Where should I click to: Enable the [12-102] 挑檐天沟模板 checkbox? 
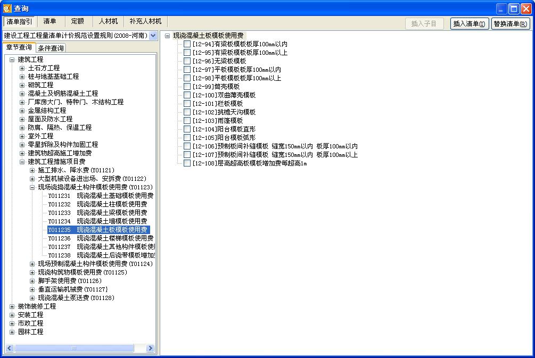187,112
